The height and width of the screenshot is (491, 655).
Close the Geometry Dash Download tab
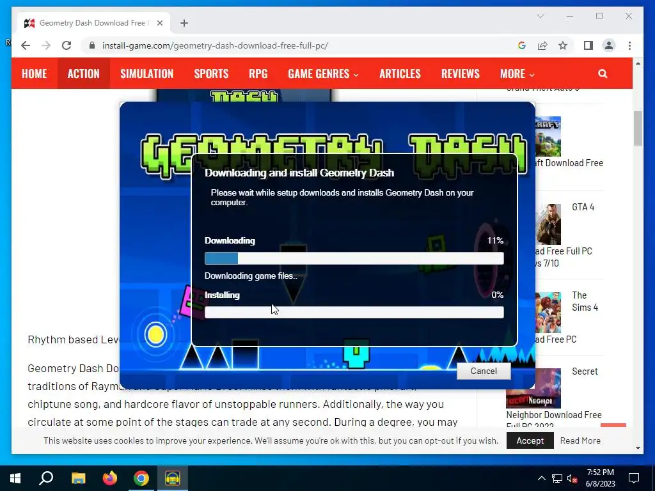point(159,23)
